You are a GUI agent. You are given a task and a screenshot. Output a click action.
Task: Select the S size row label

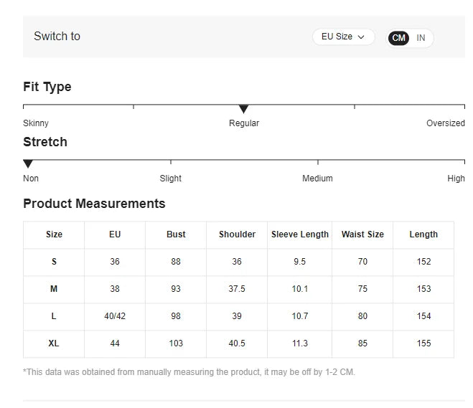(54, 262)
